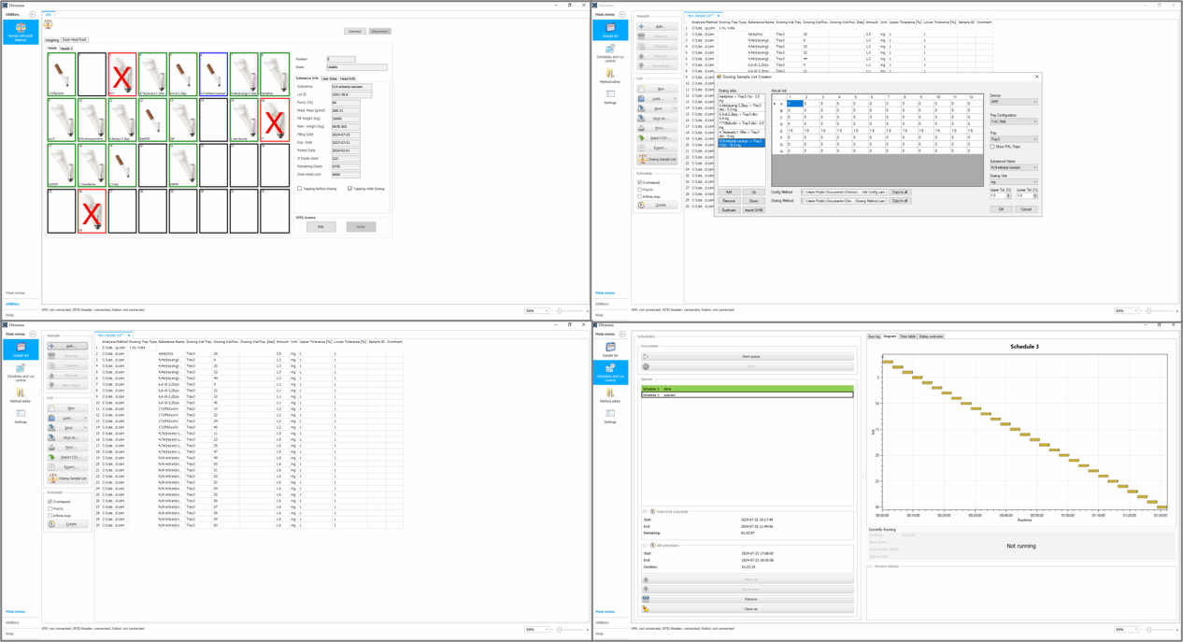Tick the Priority checkbox in bottom-left window

click(50, 508)
